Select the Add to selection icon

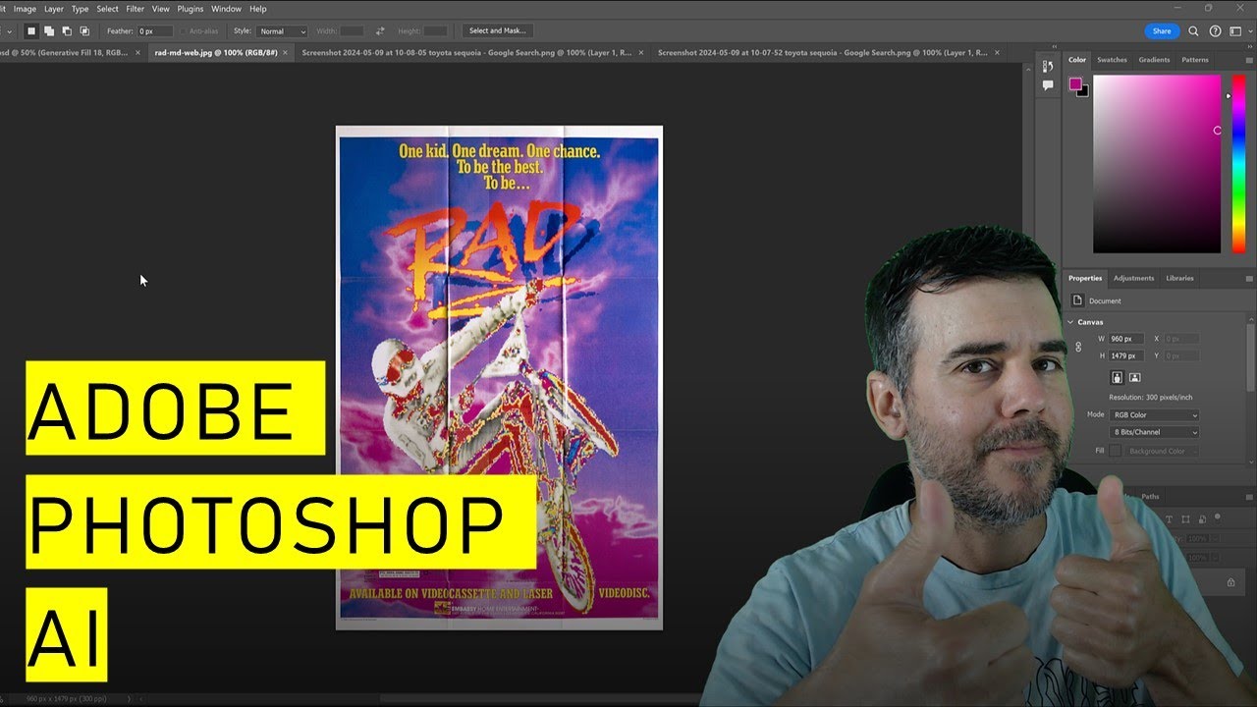point(48,31)
